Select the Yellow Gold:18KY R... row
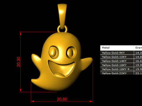142x106 pixels. pos(121,69)
